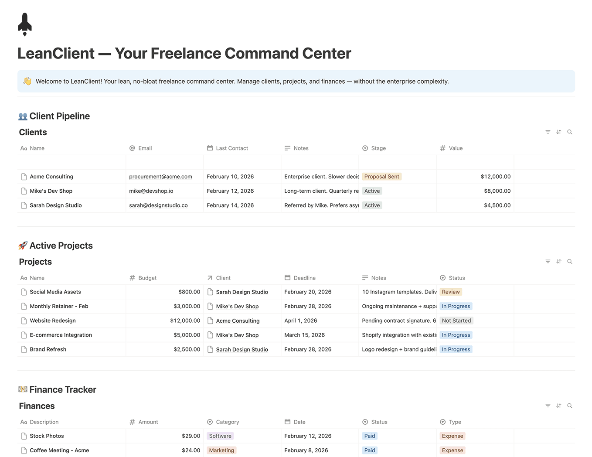Click the Aa icon on the Clients Name column
The height and width of the screenshot is (457, 592).
[23, 148]
